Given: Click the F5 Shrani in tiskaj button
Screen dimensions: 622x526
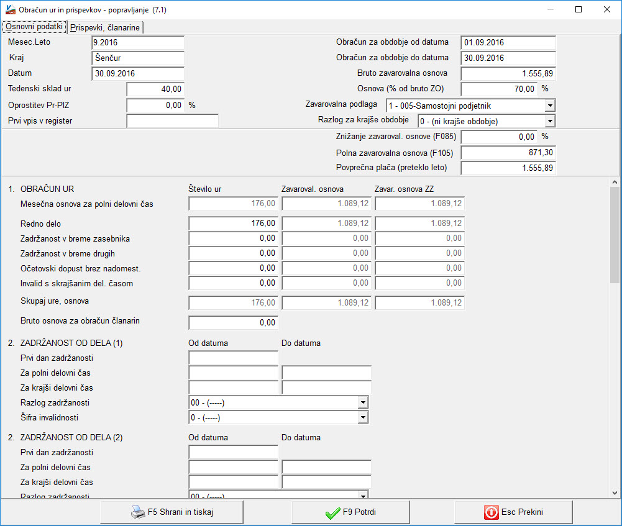Looking at the screenshot, I should 172,512.
